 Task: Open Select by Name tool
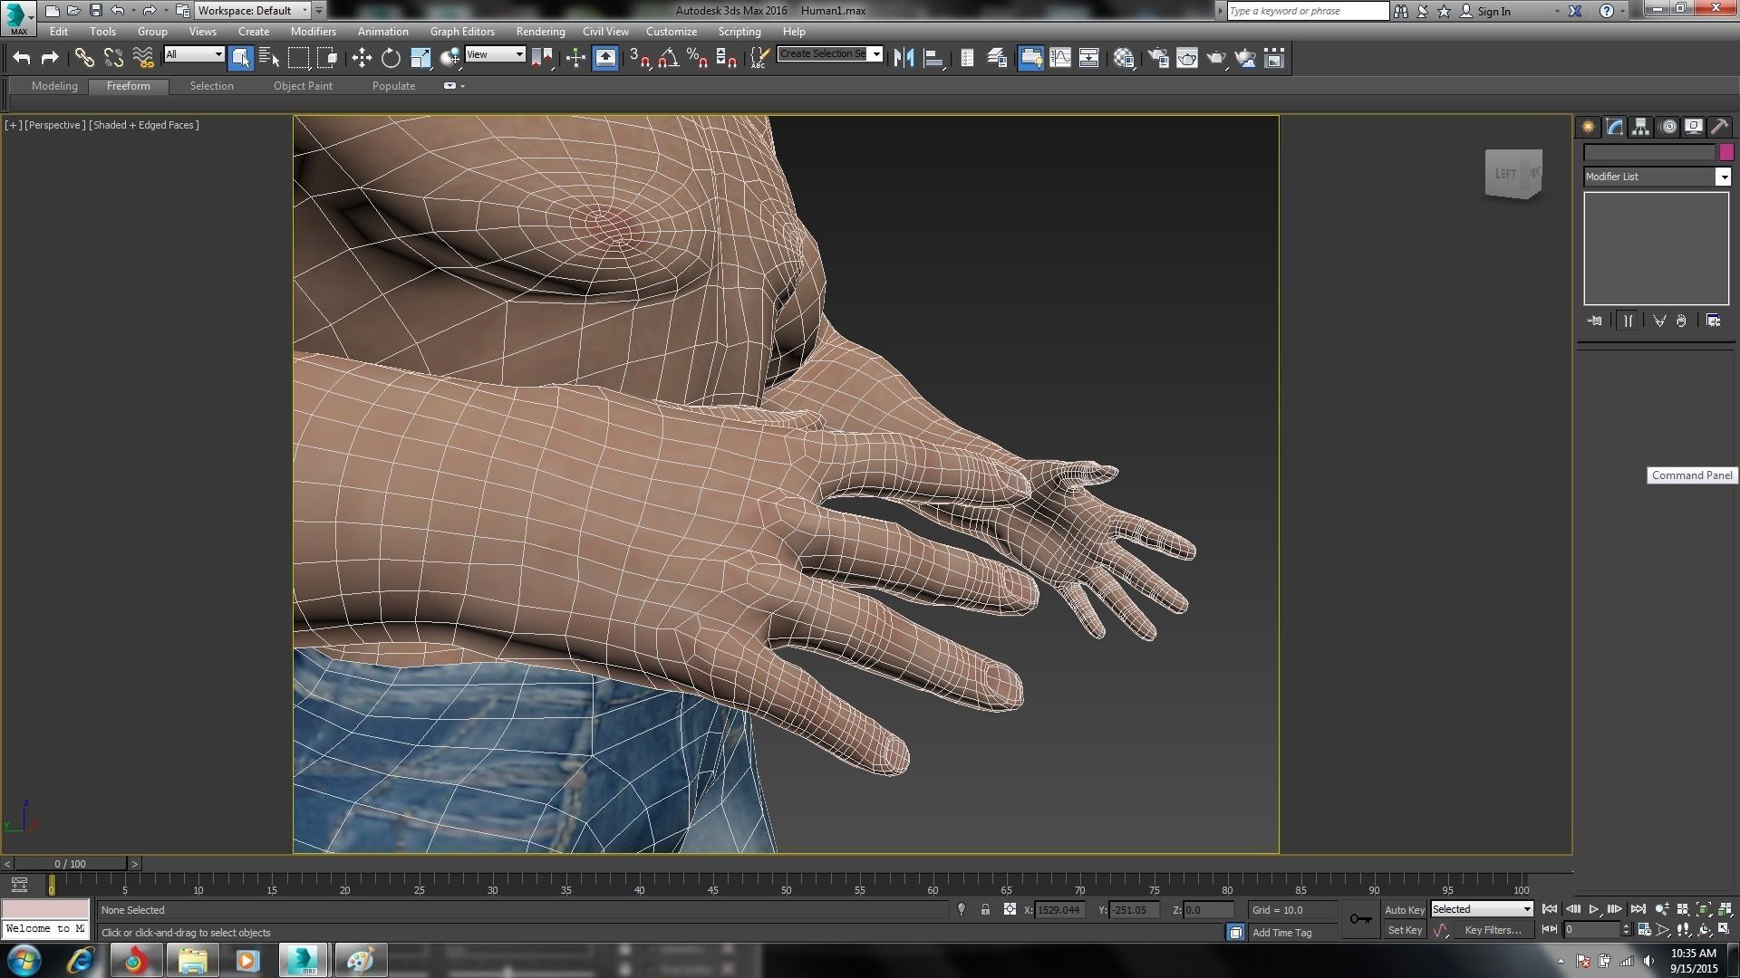click(x=269, y=58)
